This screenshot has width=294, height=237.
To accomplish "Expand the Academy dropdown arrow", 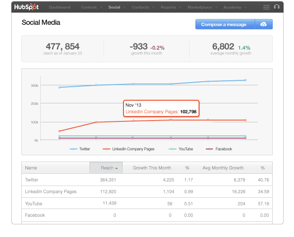I will [x=246, y=7].
